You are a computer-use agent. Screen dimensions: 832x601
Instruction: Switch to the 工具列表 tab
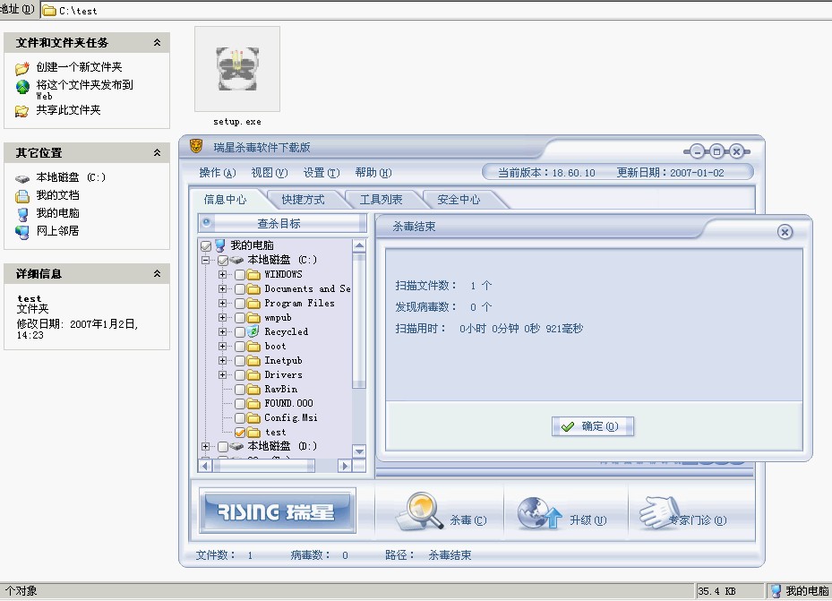pyautogui.click(x=381, y=200)
